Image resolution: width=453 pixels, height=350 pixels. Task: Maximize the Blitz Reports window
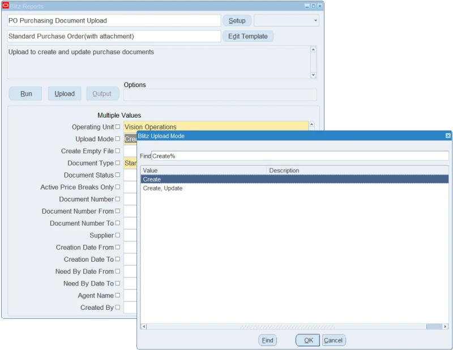pyautogui.click(x=313, y=6)
